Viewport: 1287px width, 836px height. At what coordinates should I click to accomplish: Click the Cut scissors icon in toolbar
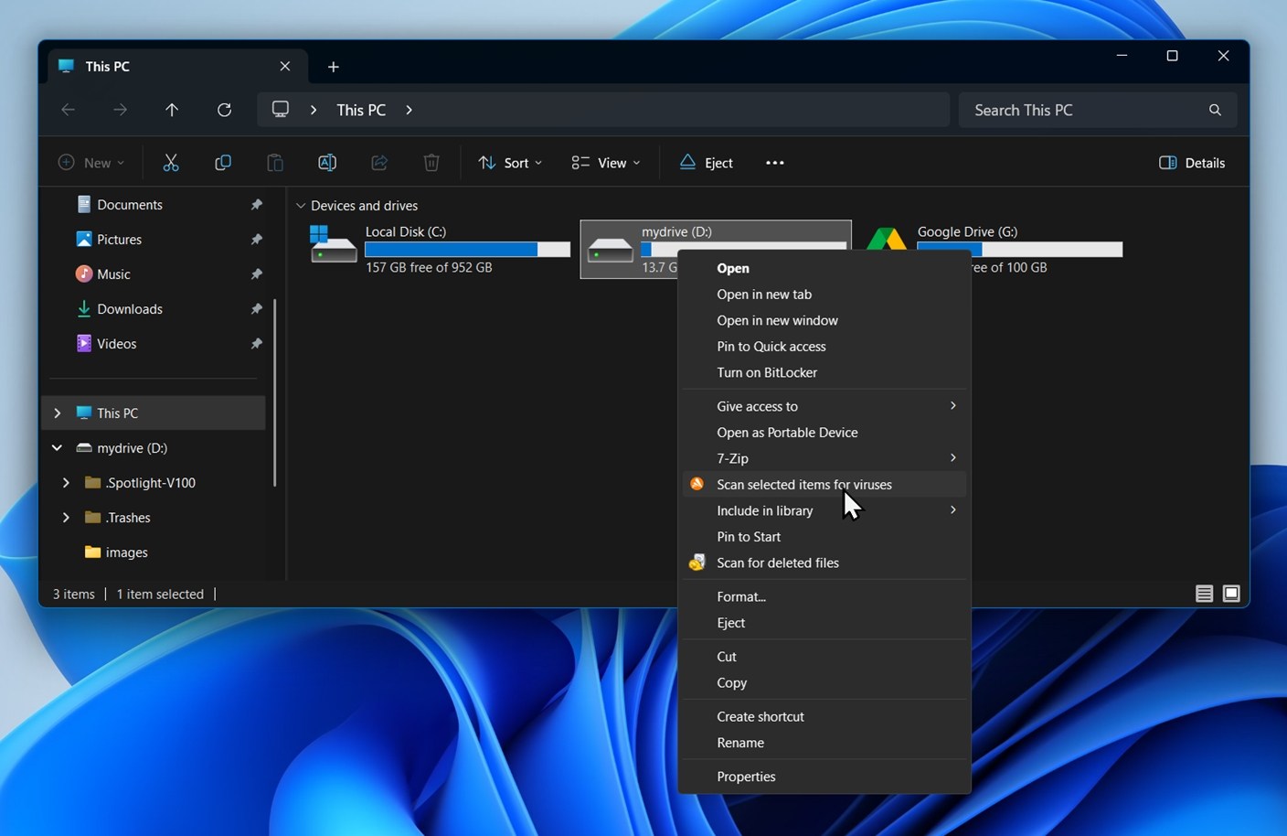point(171,163)
